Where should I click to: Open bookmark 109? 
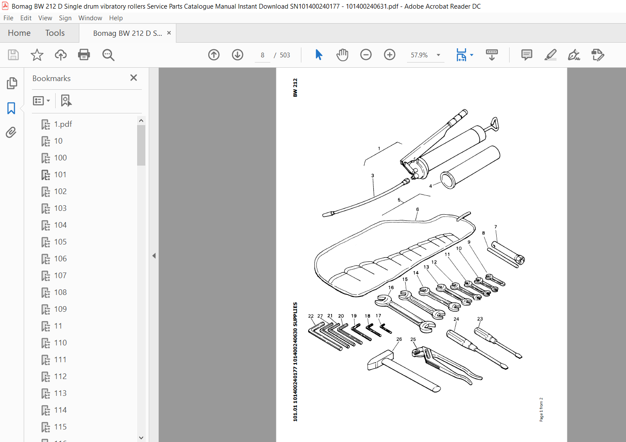point(60,309)
